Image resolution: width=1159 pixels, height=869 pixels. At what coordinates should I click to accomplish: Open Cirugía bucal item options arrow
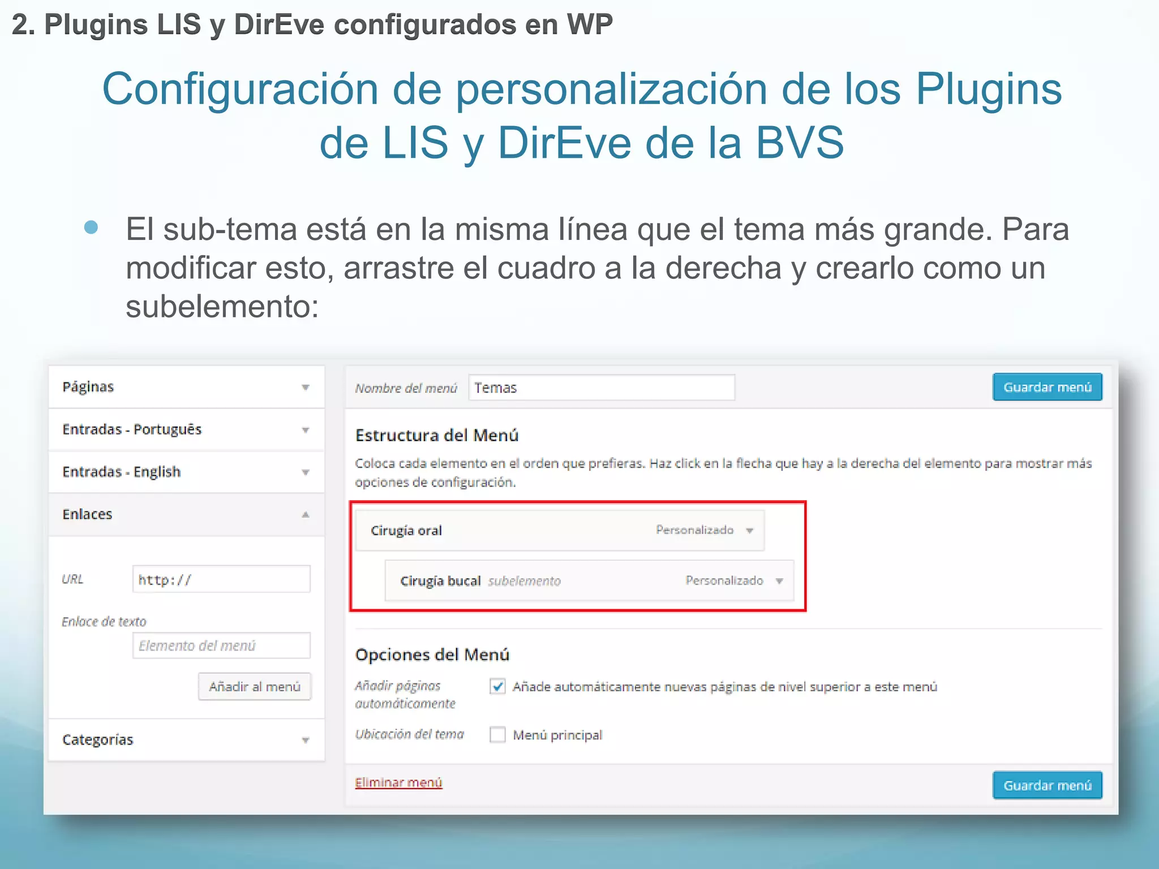pyautogui.click(x=779, y=581)
